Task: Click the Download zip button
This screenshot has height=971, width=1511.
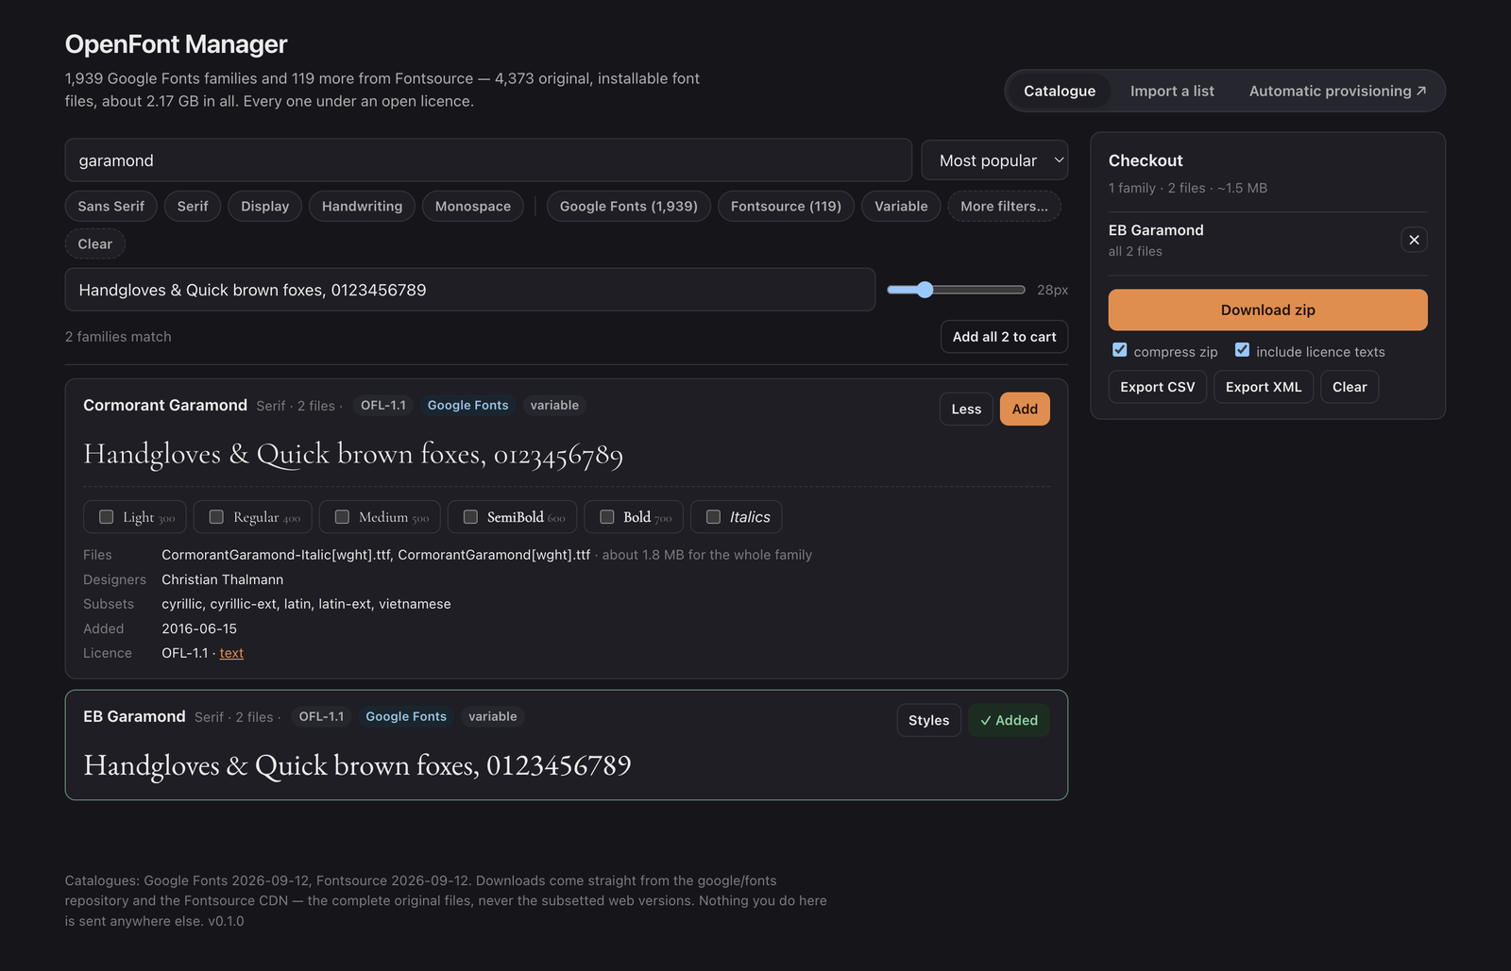Action: [1267, 310]
